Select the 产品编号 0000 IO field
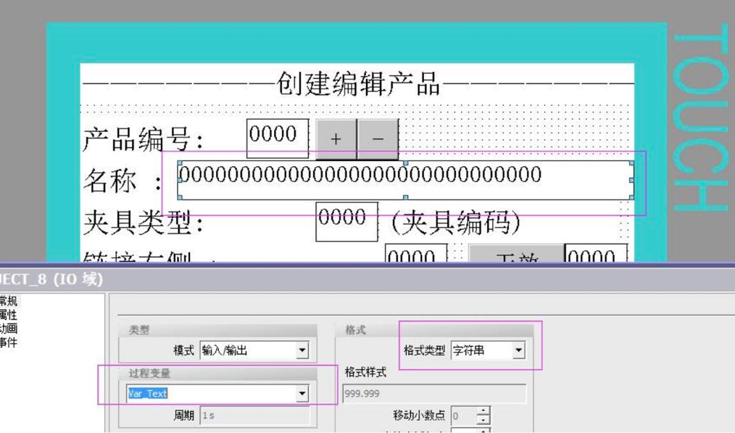 click(x=277, y=137)
